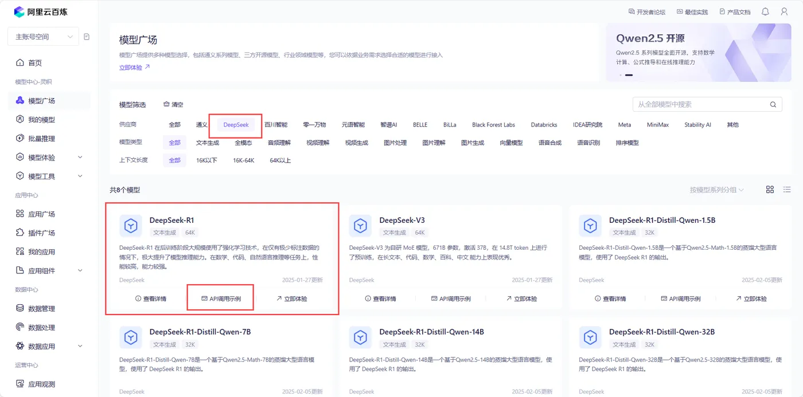Click the DeepSeek-R1-Distill-Qwen-7B logo icon
This screenshot has height=397, width=803.
[131, 338]
